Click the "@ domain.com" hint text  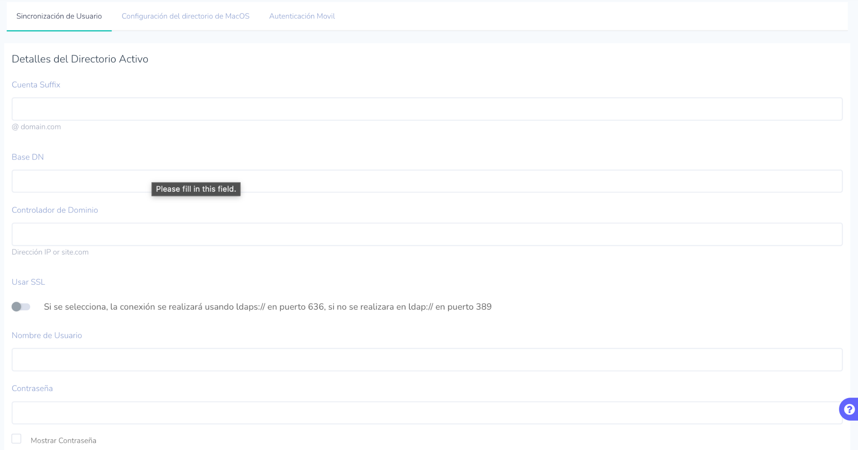36,127
